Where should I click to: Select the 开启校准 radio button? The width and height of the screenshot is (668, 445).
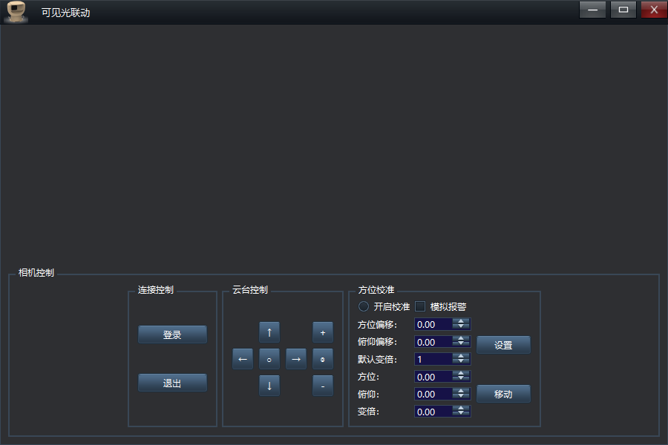click(x=364, y=306)
